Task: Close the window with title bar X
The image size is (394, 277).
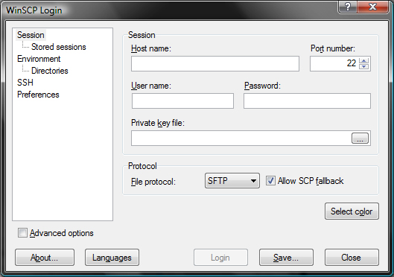Action: 373,7
